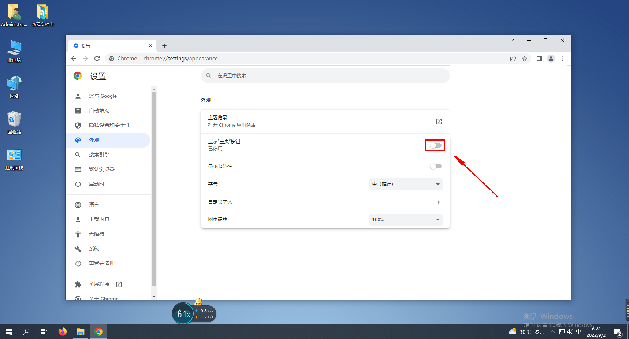Open Chrome 应用商店 via 主题背景 link

click(439, 121)
